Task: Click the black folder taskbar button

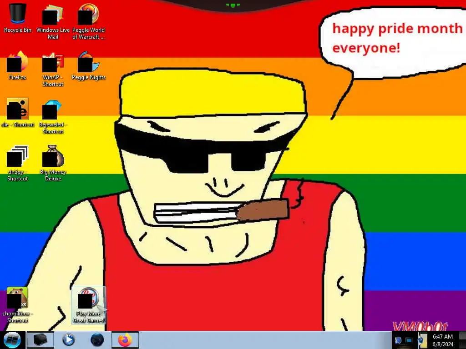Action: 40,340
